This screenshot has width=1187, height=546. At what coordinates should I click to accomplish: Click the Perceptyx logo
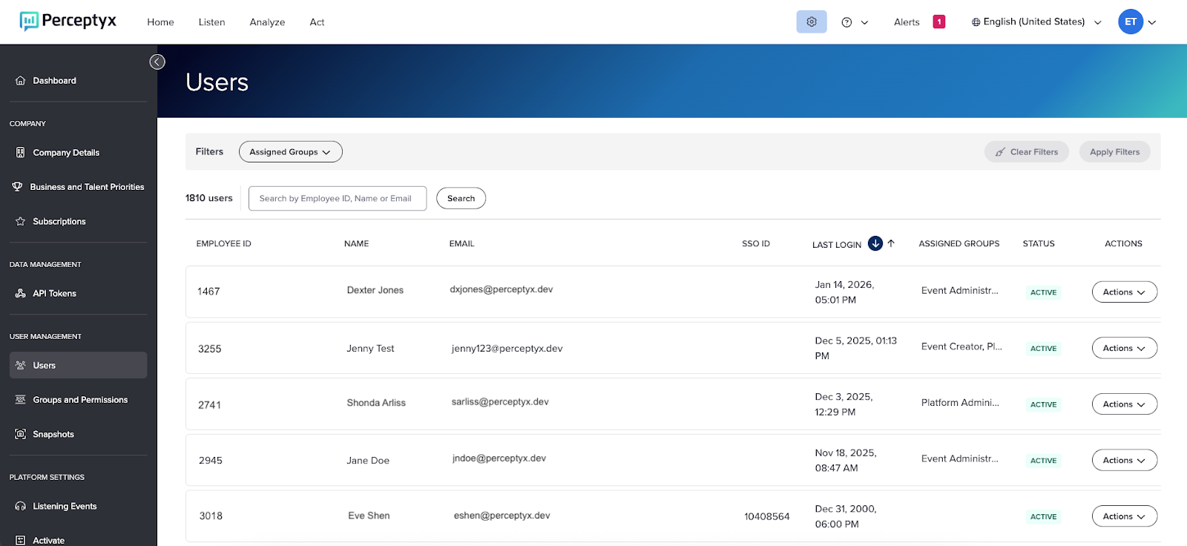point(68,21)
